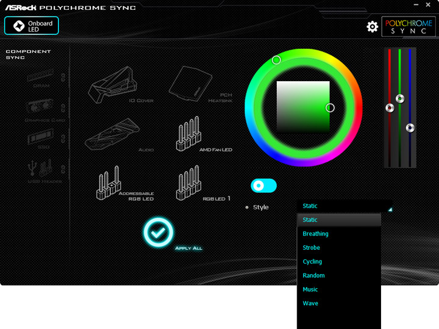Click the saturation square picker handle
Screen dimensions: 439x329
(x=330, y=107)
